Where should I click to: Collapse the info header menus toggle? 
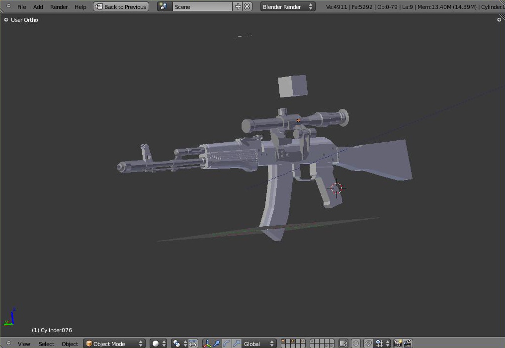(8, 6)
